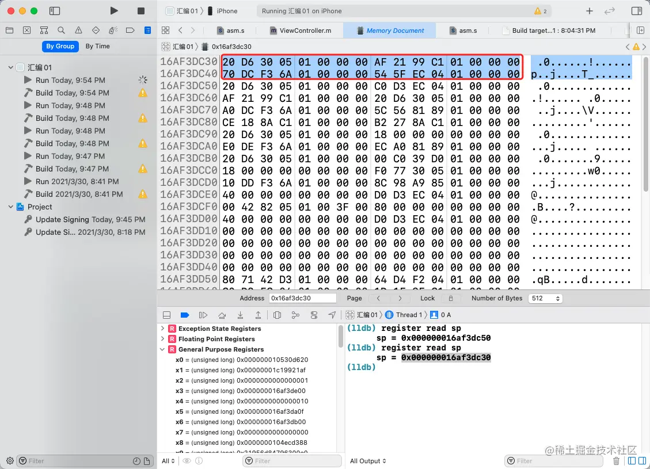Click the Address input field
The image size is (650, 469).
(303, 298)
